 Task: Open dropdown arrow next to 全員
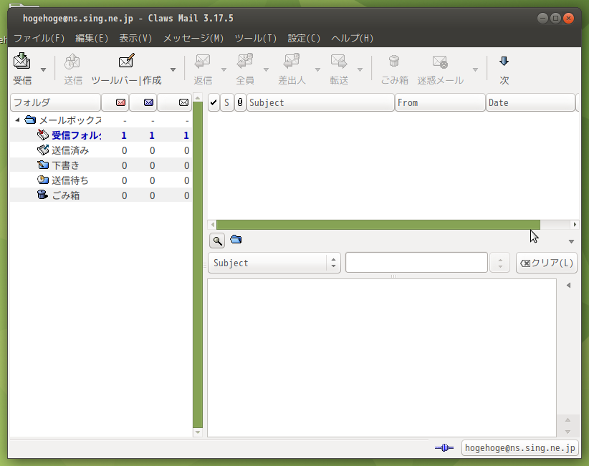[x=266, y=69]
